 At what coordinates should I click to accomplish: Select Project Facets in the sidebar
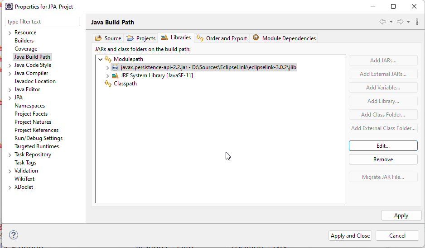31,114
